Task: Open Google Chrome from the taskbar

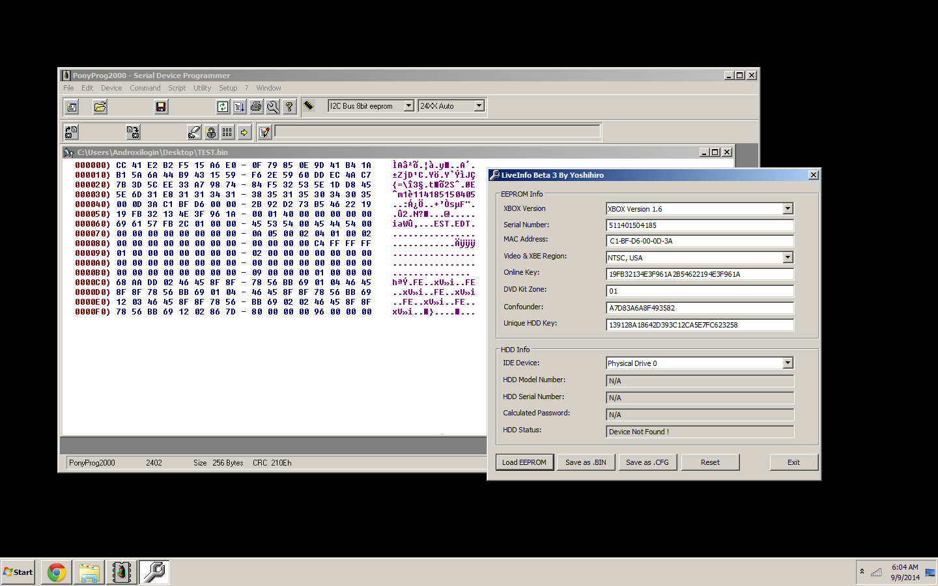Action: 57,572
